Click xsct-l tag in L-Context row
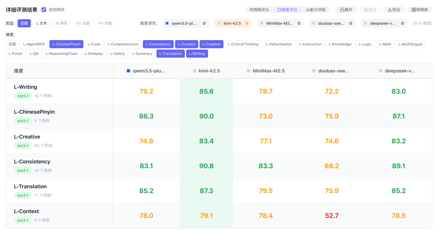The height and width of the screenshot is (233, 438). (x=23, y=220)
